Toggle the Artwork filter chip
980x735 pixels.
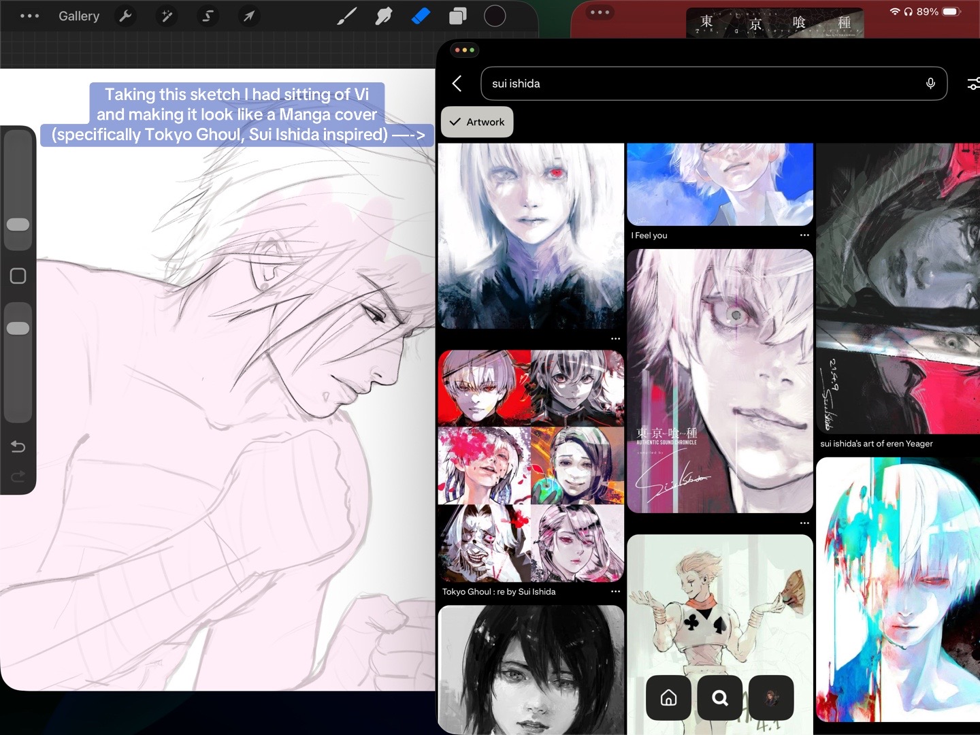tap(477, 122)
